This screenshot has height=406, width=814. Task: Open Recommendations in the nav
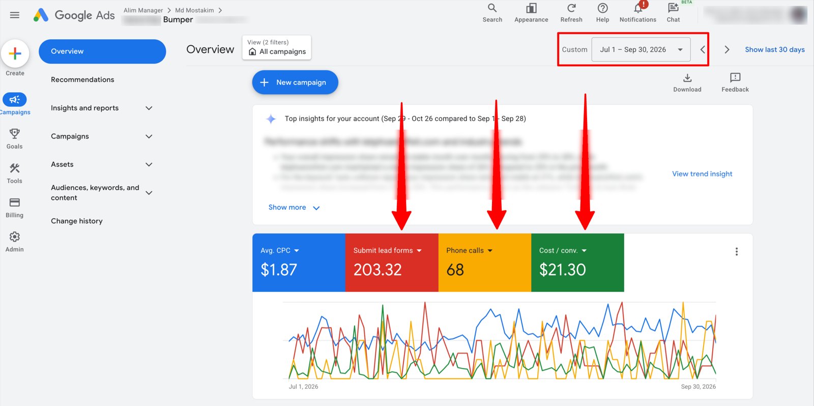point(82,80)
